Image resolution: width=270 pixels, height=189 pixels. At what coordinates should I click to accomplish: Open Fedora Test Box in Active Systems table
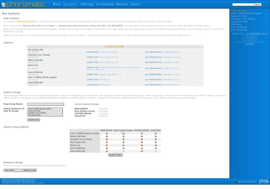(x=35, y=60)
